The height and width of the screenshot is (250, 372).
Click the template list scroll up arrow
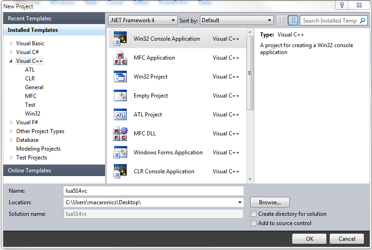(x=250, y=32)
